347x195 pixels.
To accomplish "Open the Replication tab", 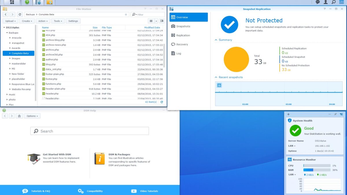I will click(189, 35).
